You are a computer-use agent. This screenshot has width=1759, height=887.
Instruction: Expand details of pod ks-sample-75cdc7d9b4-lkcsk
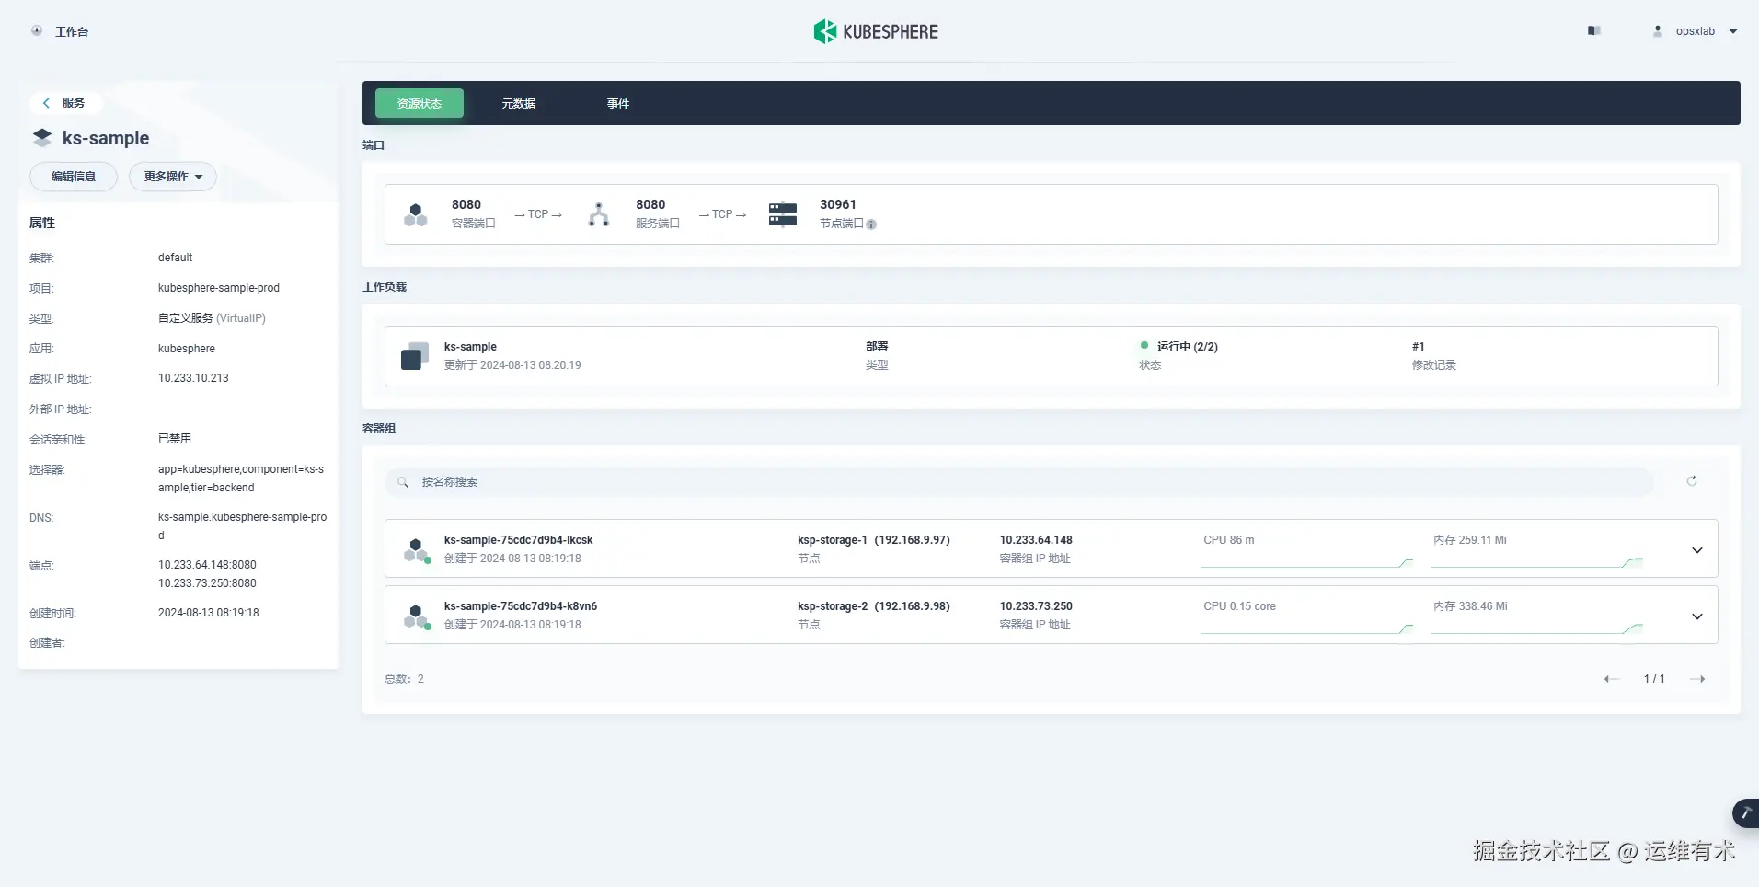[1696, 549]
